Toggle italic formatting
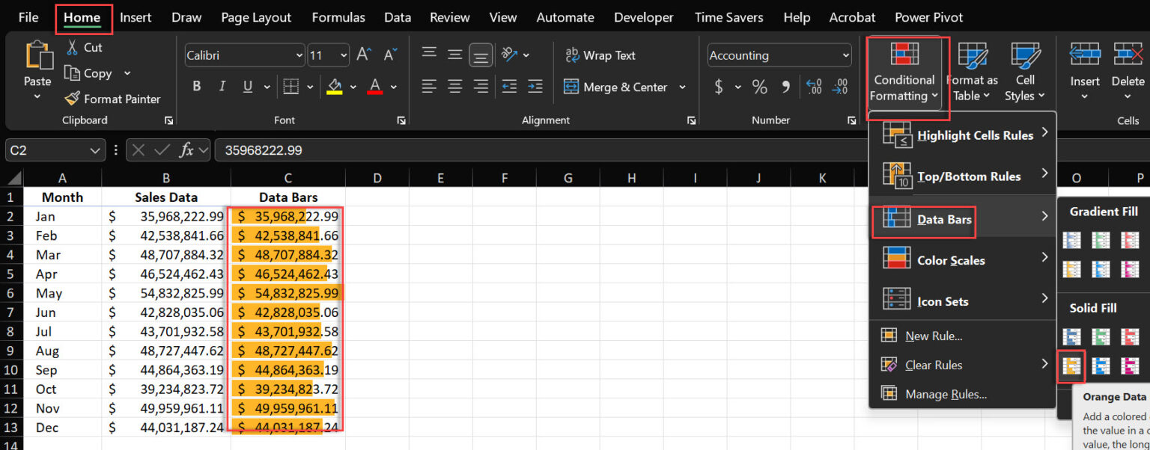1150x450 pixels. pos(222,87)
